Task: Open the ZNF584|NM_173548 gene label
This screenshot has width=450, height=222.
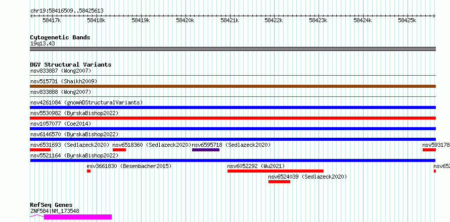Action: click(55, 211)
